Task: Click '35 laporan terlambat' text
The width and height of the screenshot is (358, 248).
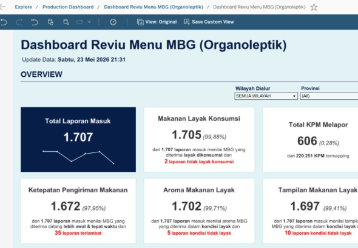Action: click(78, 233)
